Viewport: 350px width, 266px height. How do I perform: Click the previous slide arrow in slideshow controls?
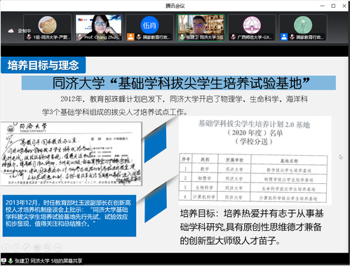(x=6, y=247)
